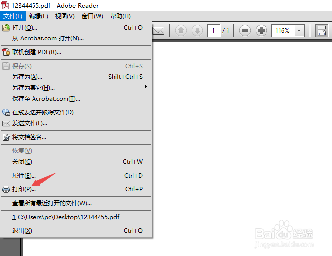This screenshot has height=256, width=332.
Task: Open the 窗口(W) menu
Action: 93,16
